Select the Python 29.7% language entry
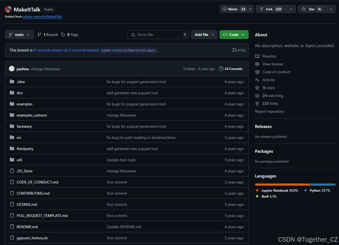 (x=317, y=191)
